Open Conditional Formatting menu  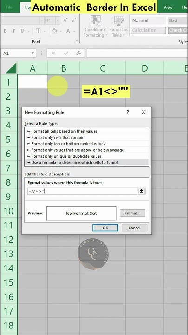coord(95,26)
